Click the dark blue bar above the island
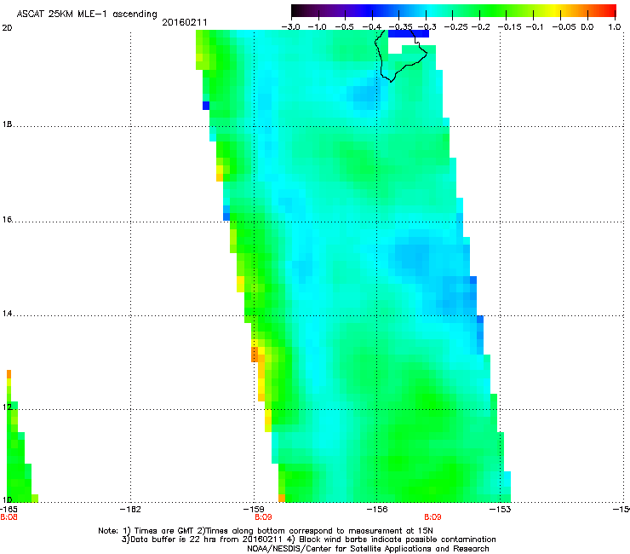 point(408,33)
